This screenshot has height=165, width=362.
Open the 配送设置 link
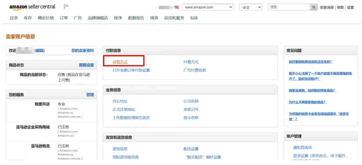coord(191,149)
